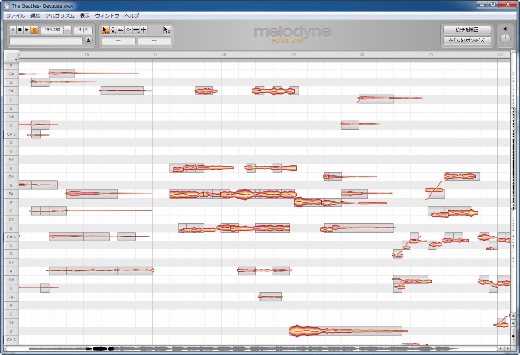Click bar 17 marker in the time ruler

155,55
